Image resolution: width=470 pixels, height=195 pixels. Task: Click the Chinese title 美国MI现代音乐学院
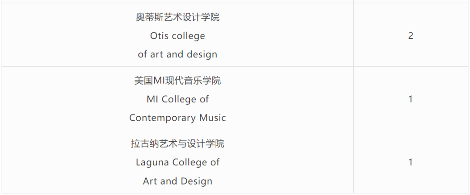[178, 81]
